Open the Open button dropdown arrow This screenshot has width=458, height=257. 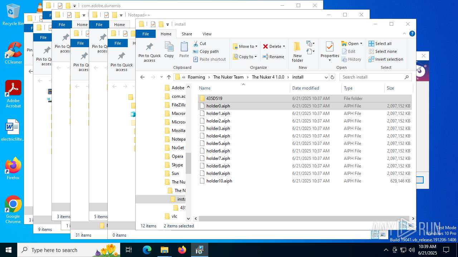pos(361,44)
